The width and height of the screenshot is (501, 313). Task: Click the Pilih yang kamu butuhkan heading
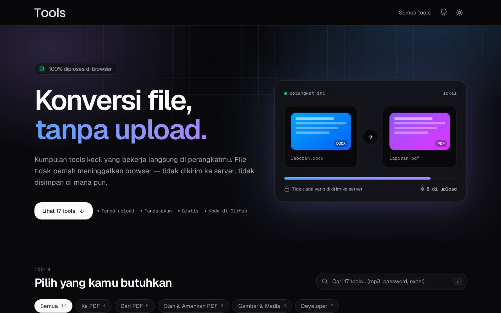(x=103, y=282)
